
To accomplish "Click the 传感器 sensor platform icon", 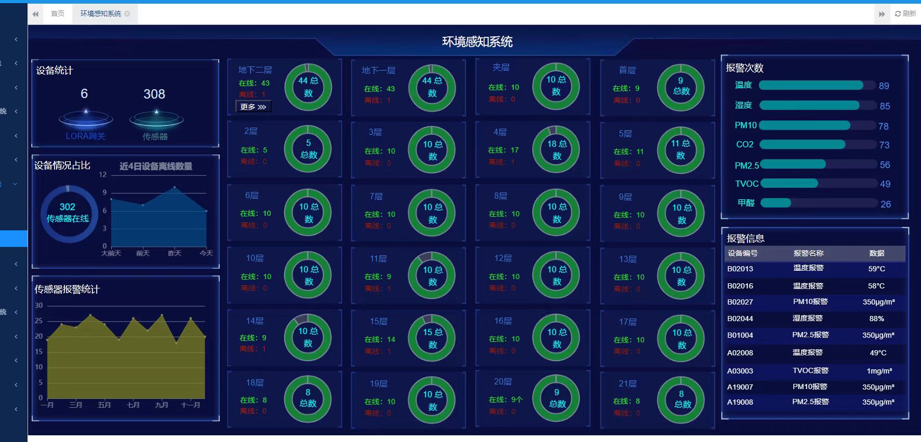I will [x=156, y=119].
